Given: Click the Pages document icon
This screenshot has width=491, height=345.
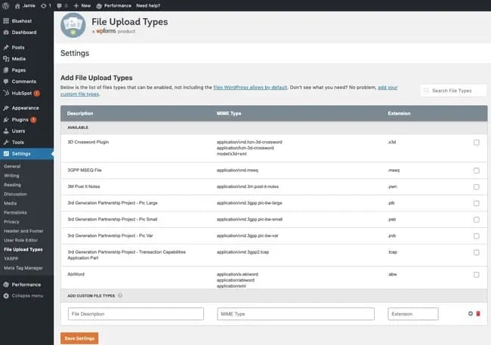Looking at the screenshot, I should (6, 70).
